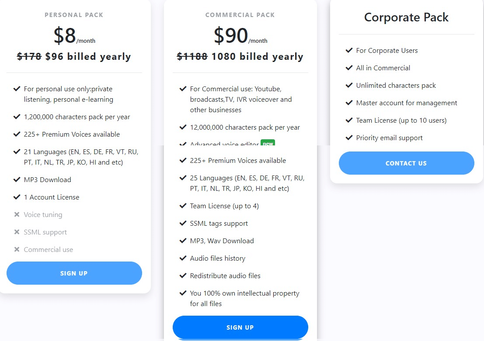Click the checkmark next to 'Advanced voice editor'

pyautogui.click(x=183, y=144)
